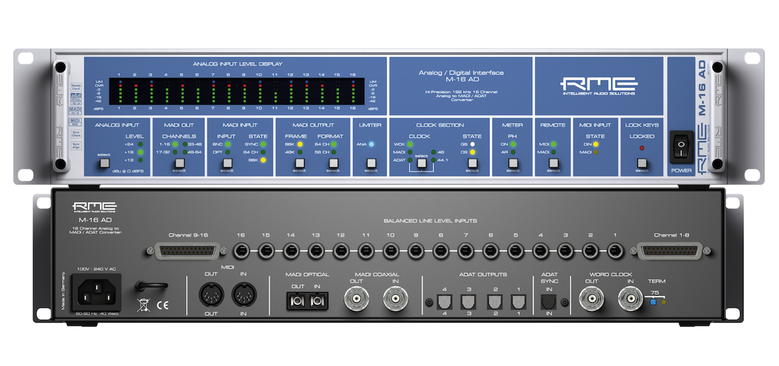Click the WCK clock LED

pos(410,144)
